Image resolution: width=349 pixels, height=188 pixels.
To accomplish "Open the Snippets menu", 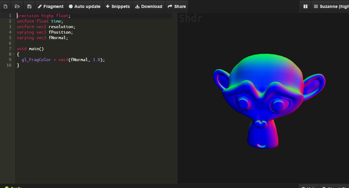I will pyautogui.click(x=118, y=6).
